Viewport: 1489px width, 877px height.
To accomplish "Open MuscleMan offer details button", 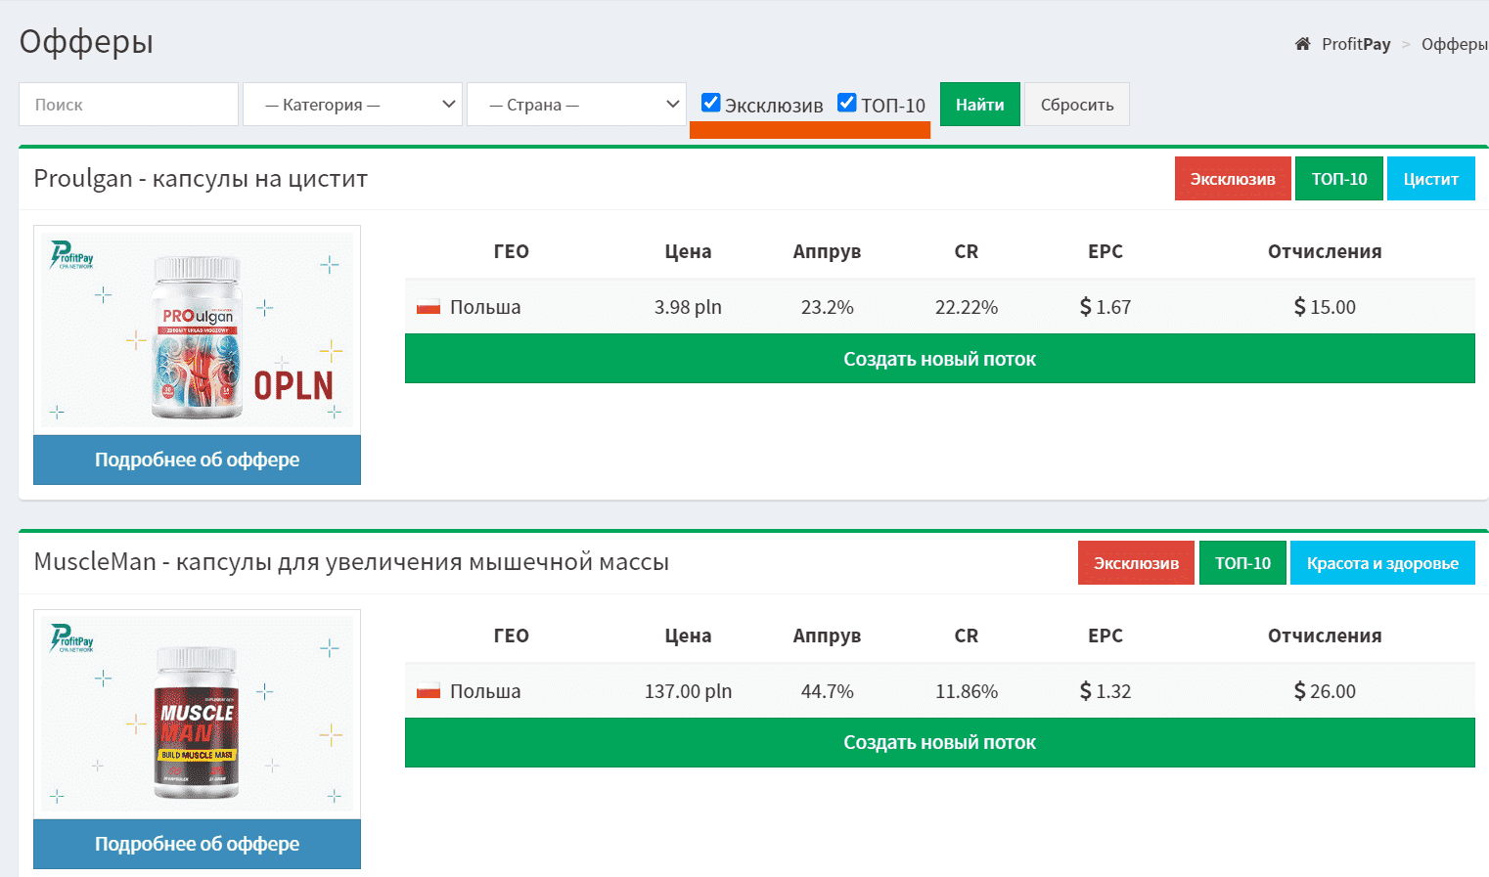I will pos(197,844).
